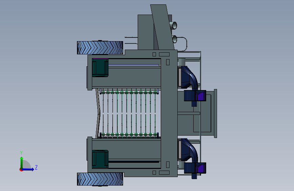Image resolution: width=294 pixels, height=191 pixels.
Task: Click the red origin point of the triad
Action: point(21,170)
